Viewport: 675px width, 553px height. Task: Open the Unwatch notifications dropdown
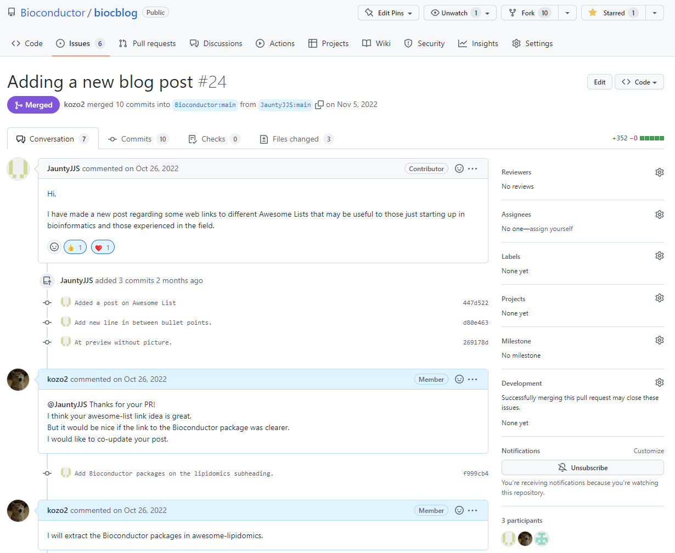460,13
